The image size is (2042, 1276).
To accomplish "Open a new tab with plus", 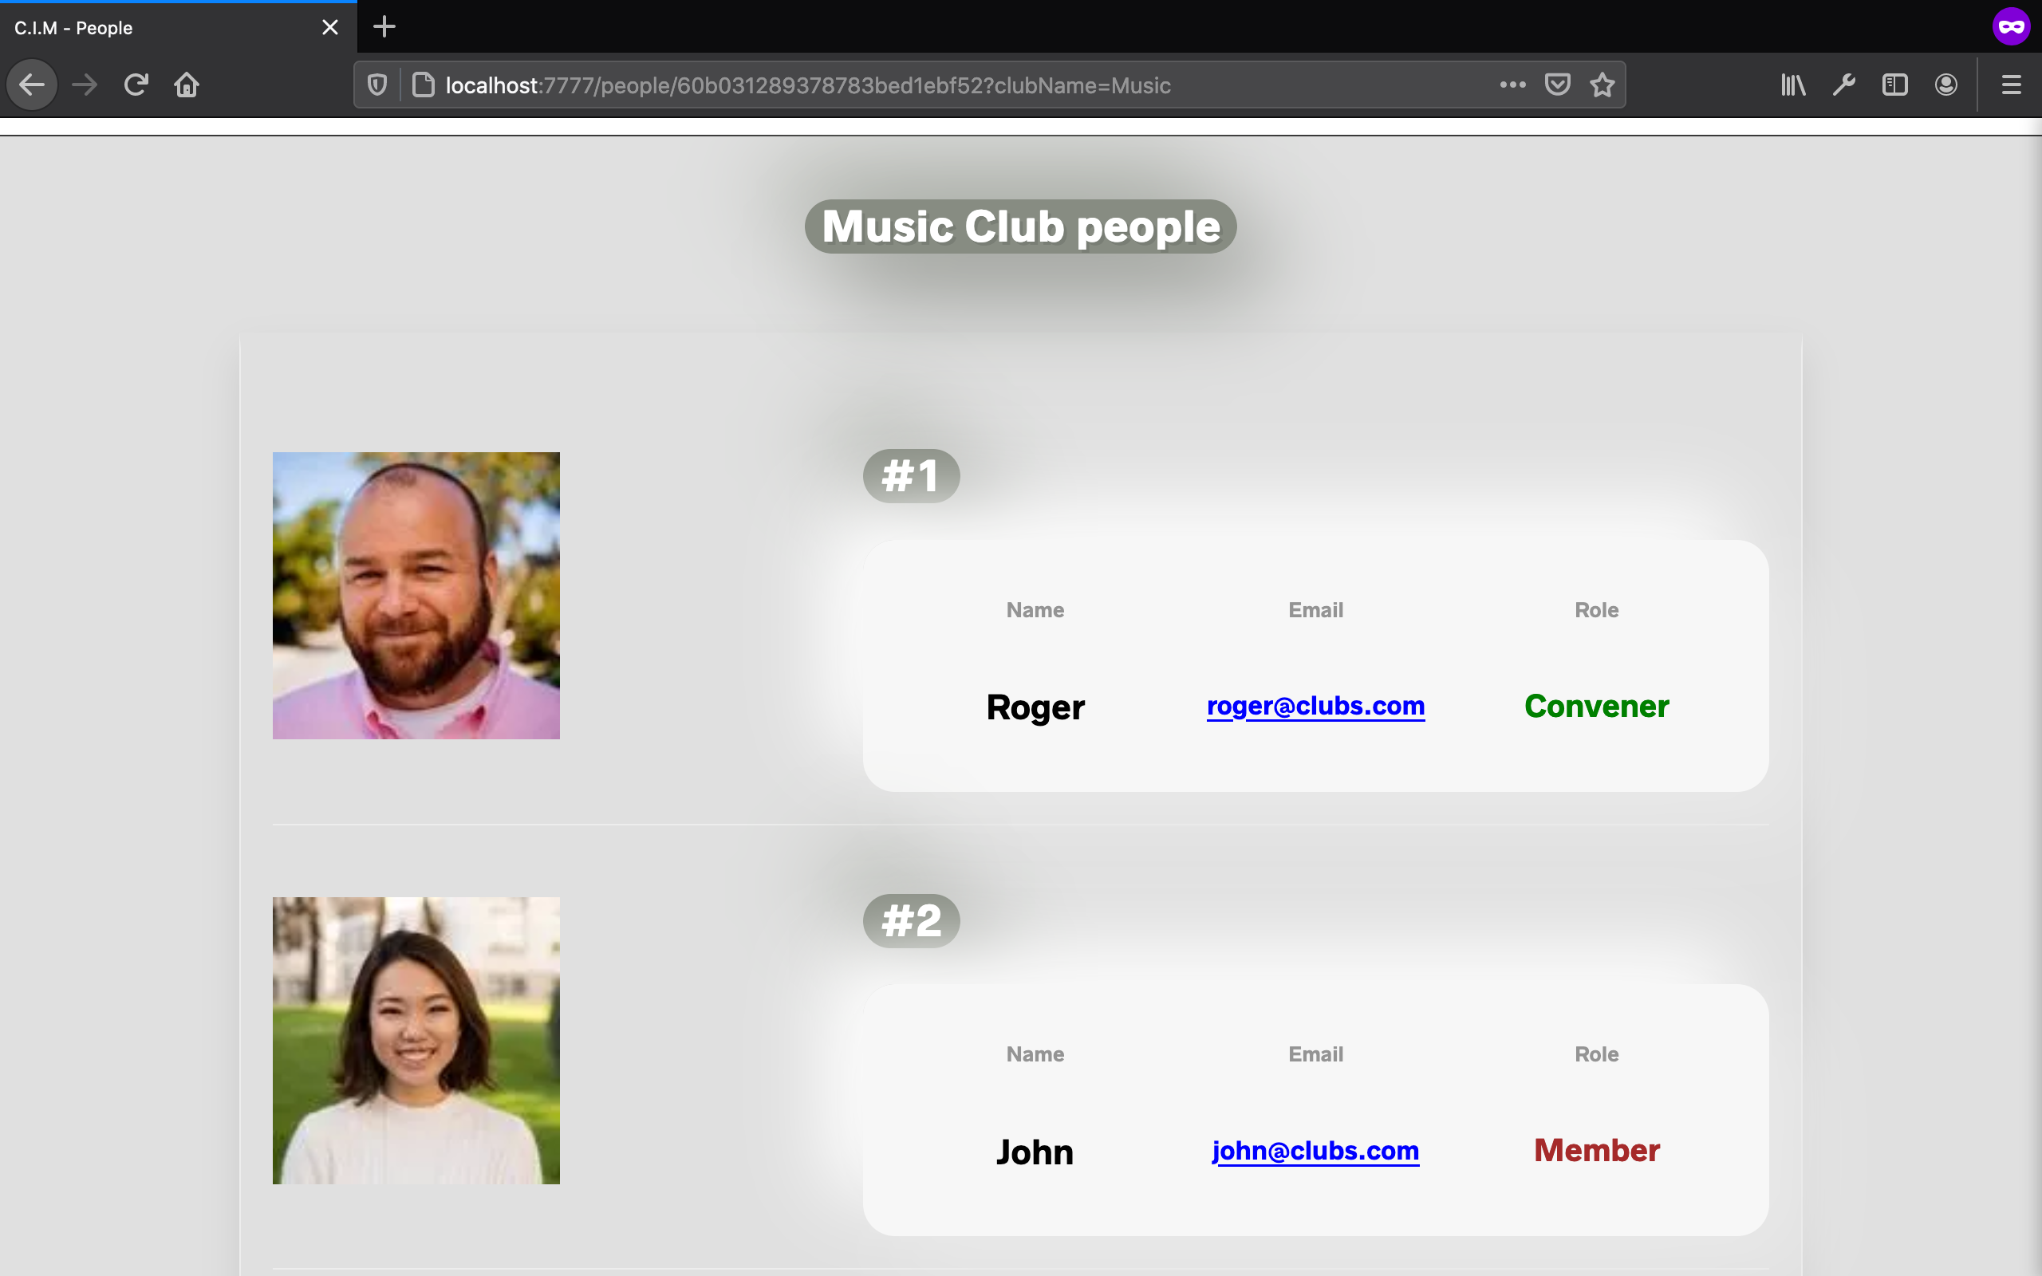I will pos(384,27).
